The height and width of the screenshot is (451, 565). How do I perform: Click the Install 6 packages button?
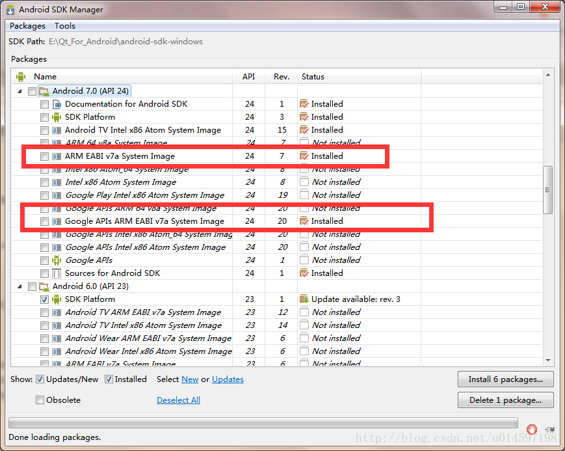coord(505,379)
